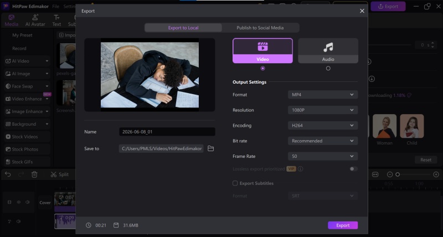
Task: Click the Save to path field
Action: tap(161, 148)
